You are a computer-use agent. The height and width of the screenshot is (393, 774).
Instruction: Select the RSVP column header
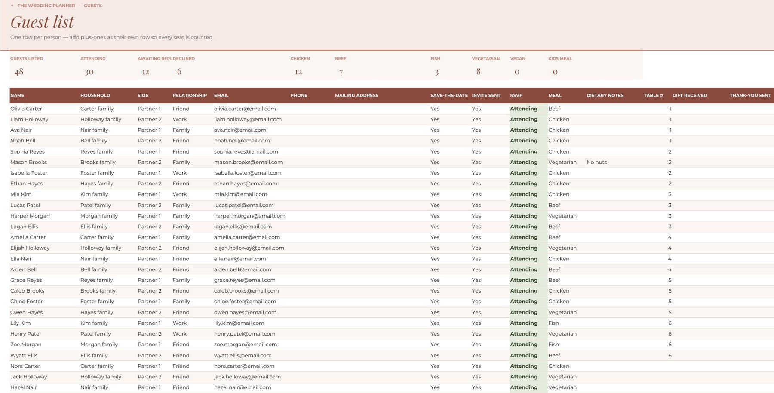click(x=516, y=95)
